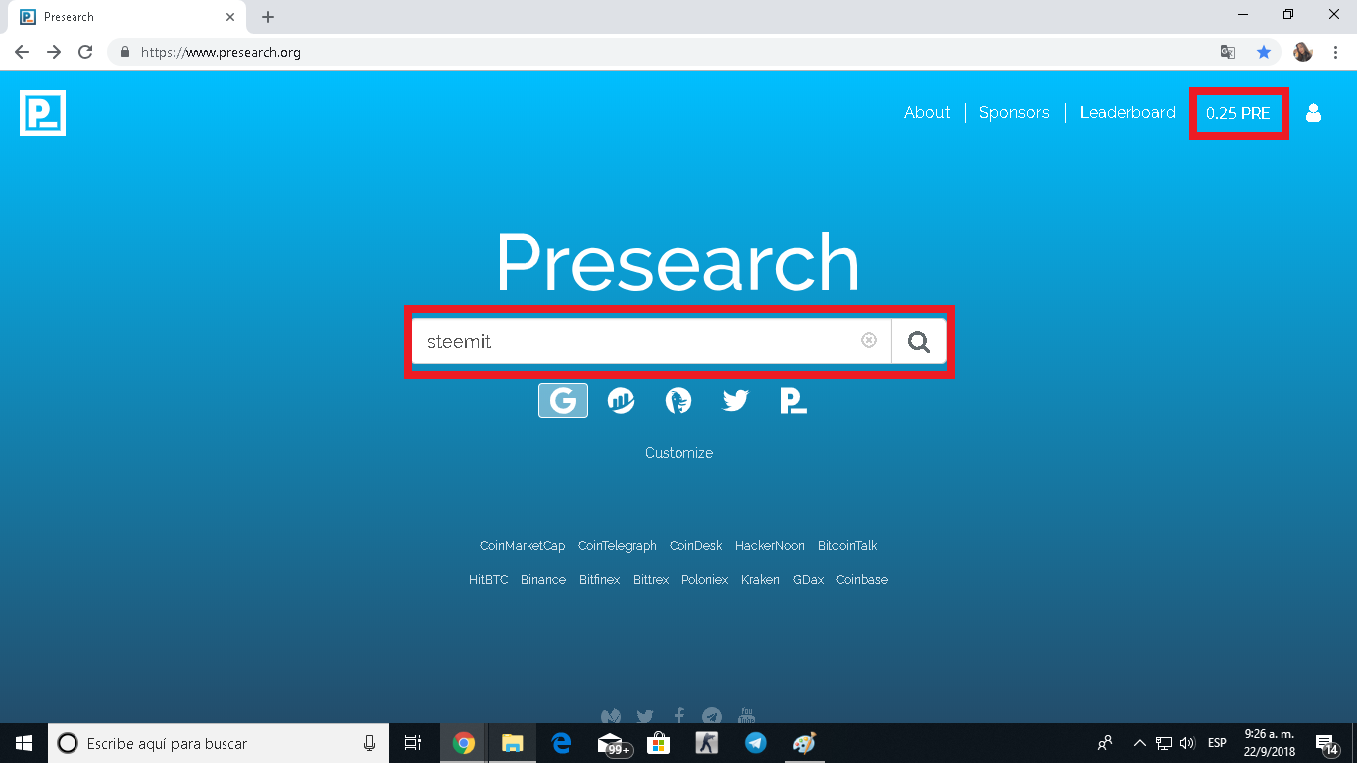Select the Presearch provider icon below search
The height and width of the screenshot is (763, 1357).
[793, 400]
